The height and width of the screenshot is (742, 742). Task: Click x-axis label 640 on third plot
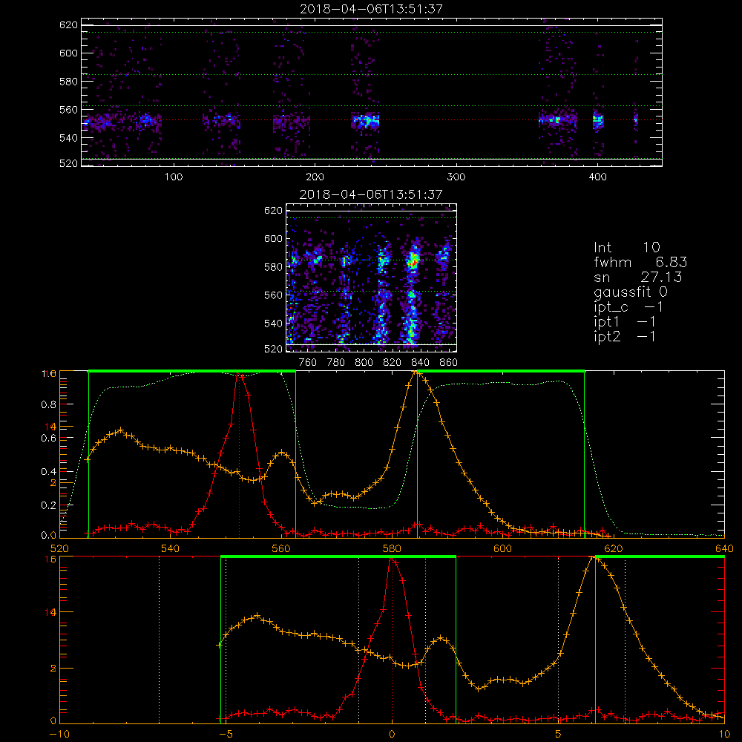[724, 548]
